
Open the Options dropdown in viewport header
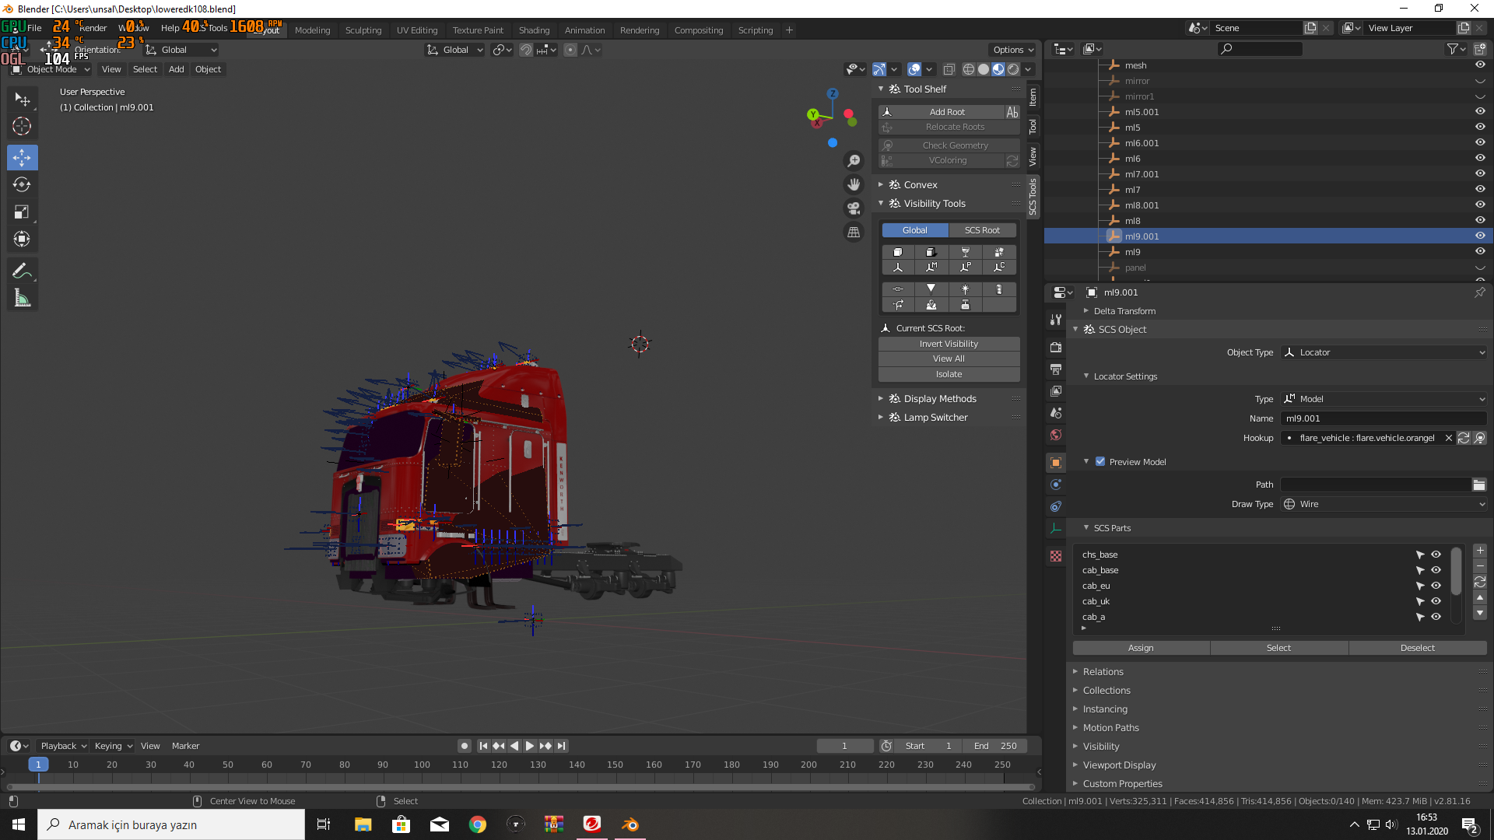tap(1013, 50)
